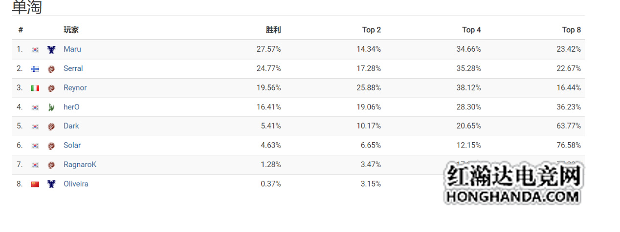Click the 胜利 column header
Screen dimensions: 620x232
pos(273,30)
